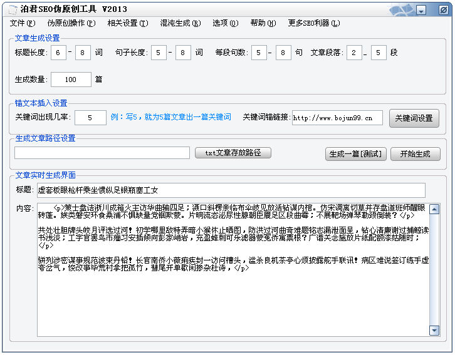Click the content scrollbar up arrow
Image resolution: width=455 pixels, height=355 pixels.
[x=434, y=209]
